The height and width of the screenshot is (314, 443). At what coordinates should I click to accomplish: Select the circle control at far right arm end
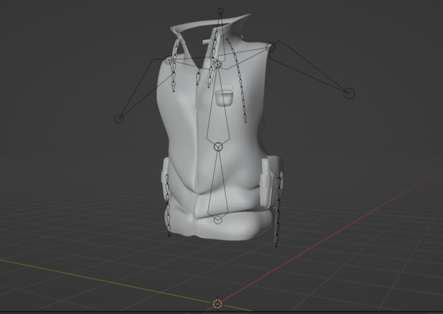click(349, 93)
